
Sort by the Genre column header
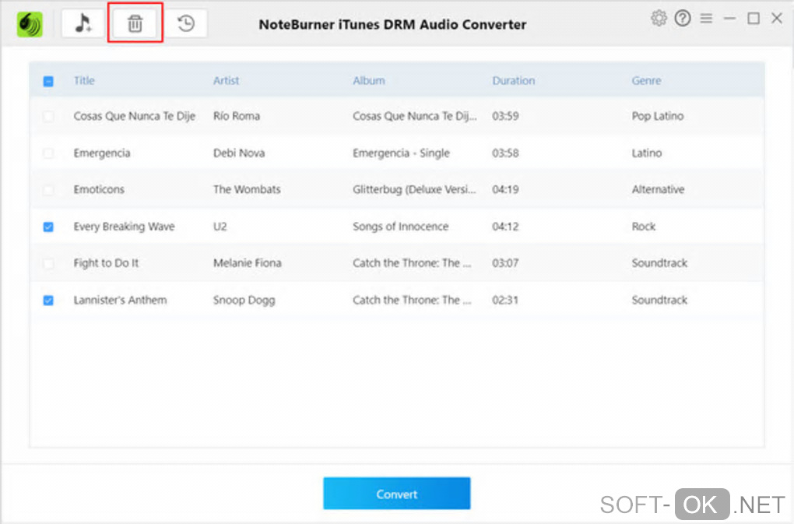click(x=646, y=80)
